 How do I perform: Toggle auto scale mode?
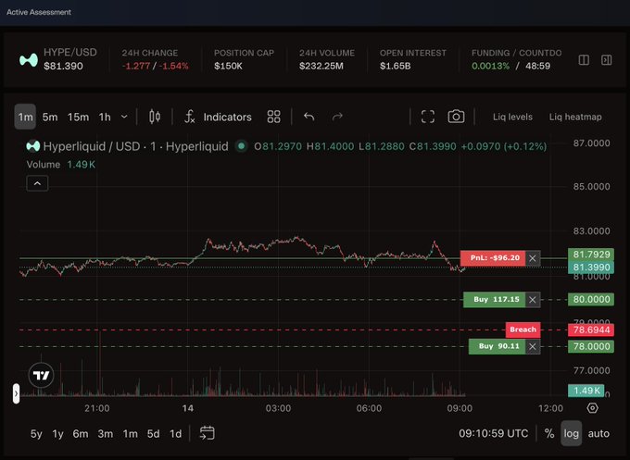[x=598, y=434]
